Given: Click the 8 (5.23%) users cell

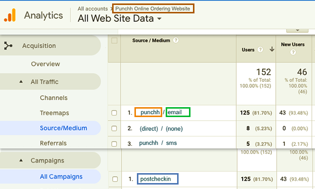Looking at the screenshot, I should click(x=259, y=128).
